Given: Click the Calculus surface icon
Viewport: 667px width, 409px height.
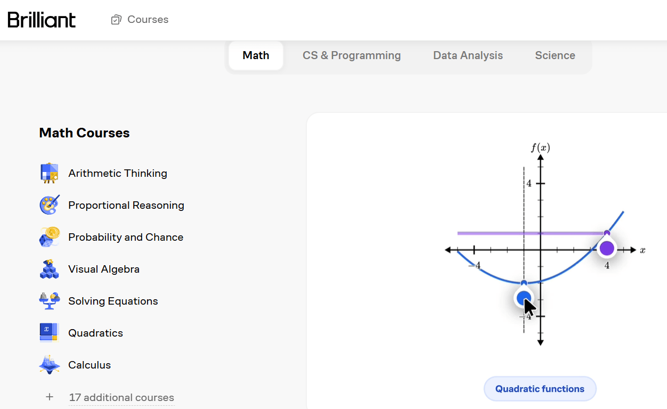Looking at the screenshot, I should [50, 365].
